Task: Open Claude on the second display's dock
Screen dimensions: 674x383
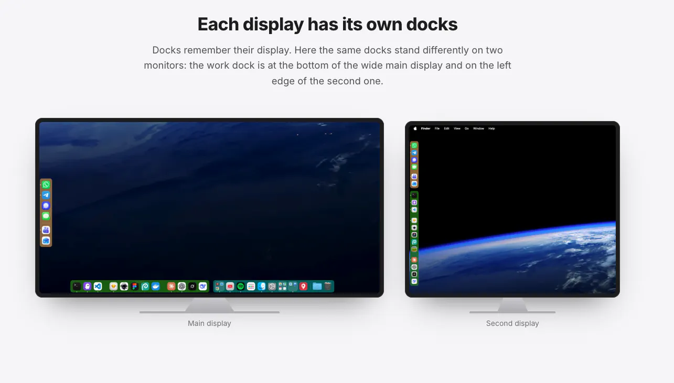Action: (414, 260)
